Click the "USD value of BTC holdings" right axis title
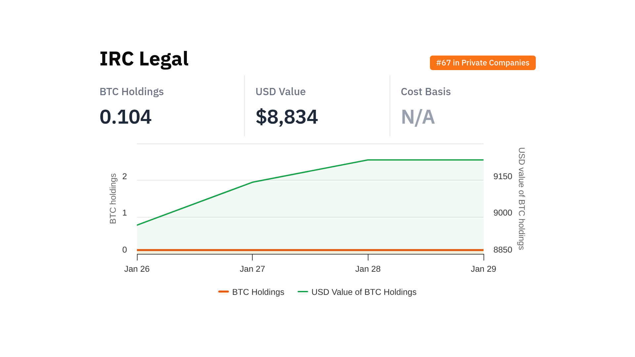Screen dimensions: 635x357 tap(521, 199)
